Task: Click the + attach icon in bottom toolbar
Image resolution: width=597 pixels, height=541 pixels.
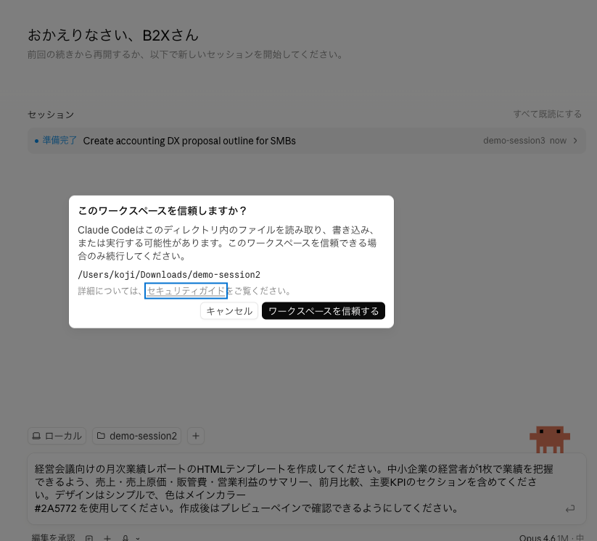Action: coord(107,538)
